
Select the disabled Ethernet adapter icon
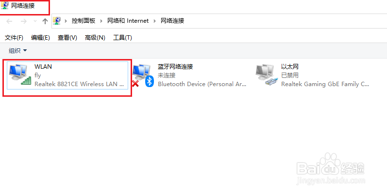click(x=267, y=75)
